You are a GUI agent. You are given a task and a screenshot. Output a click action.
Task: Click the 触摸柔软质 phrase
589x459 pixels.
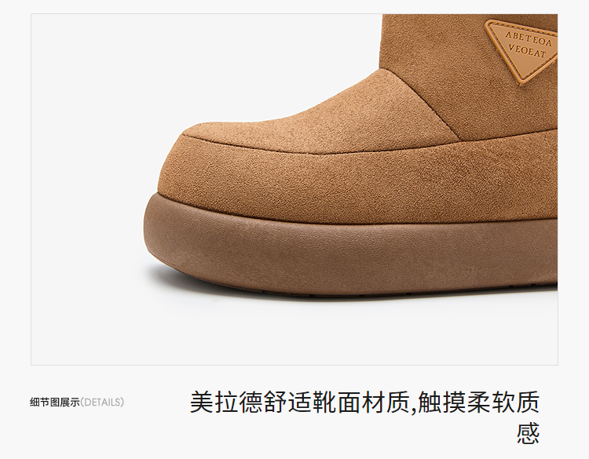[479, 402]
